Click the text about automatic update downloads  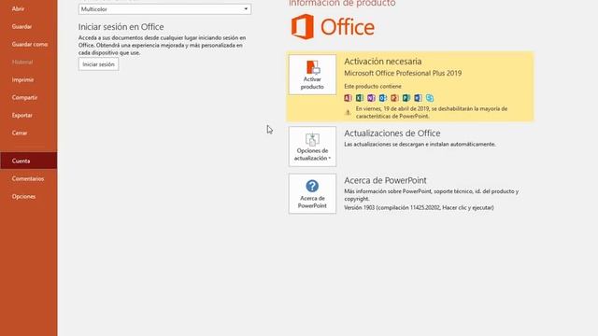(420, 145)
